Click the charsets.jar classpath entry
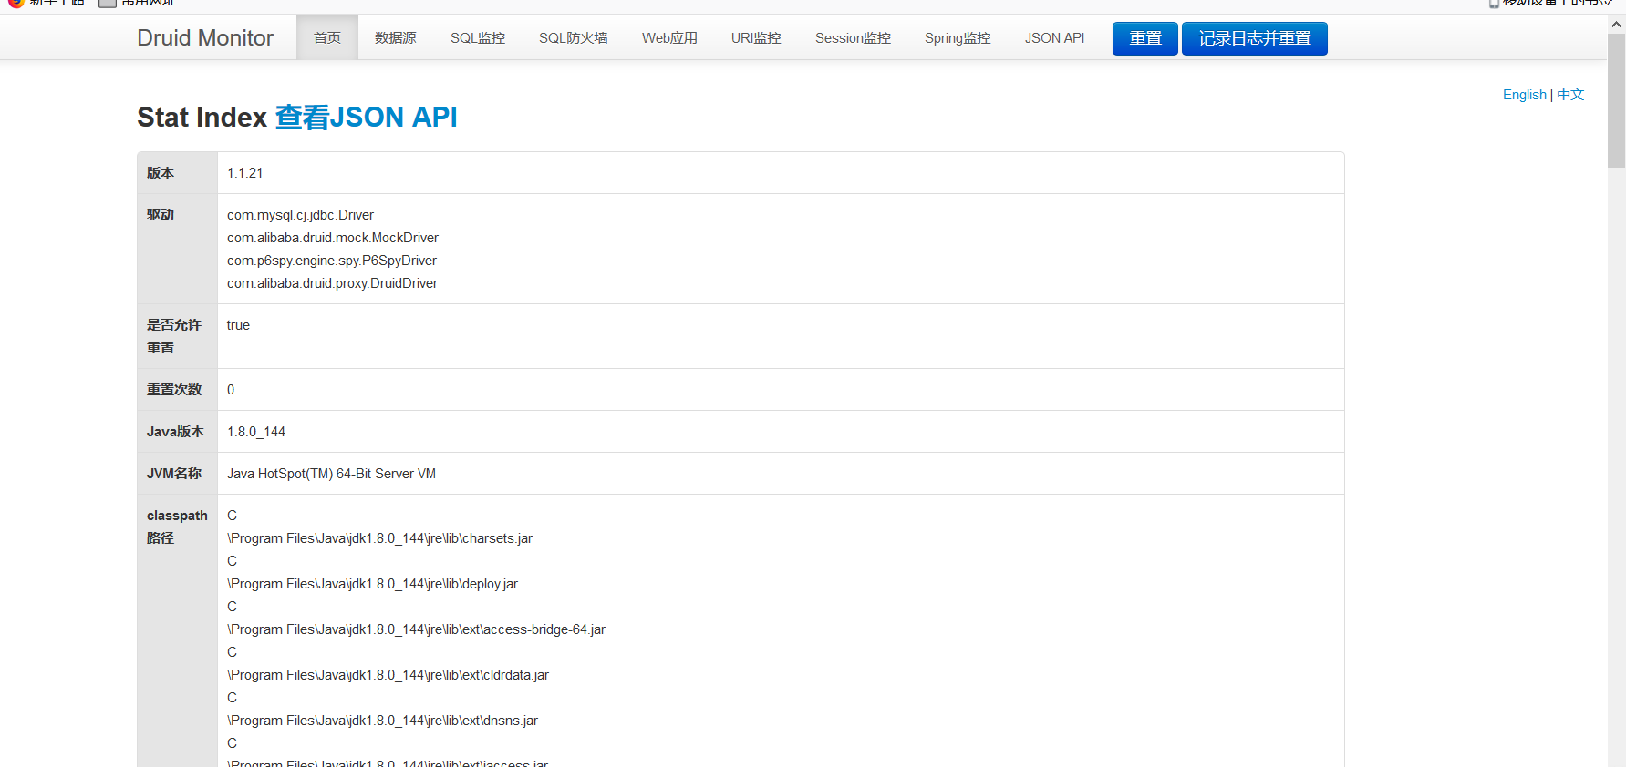The image size is (1626, 767). (x=379, y=538)
